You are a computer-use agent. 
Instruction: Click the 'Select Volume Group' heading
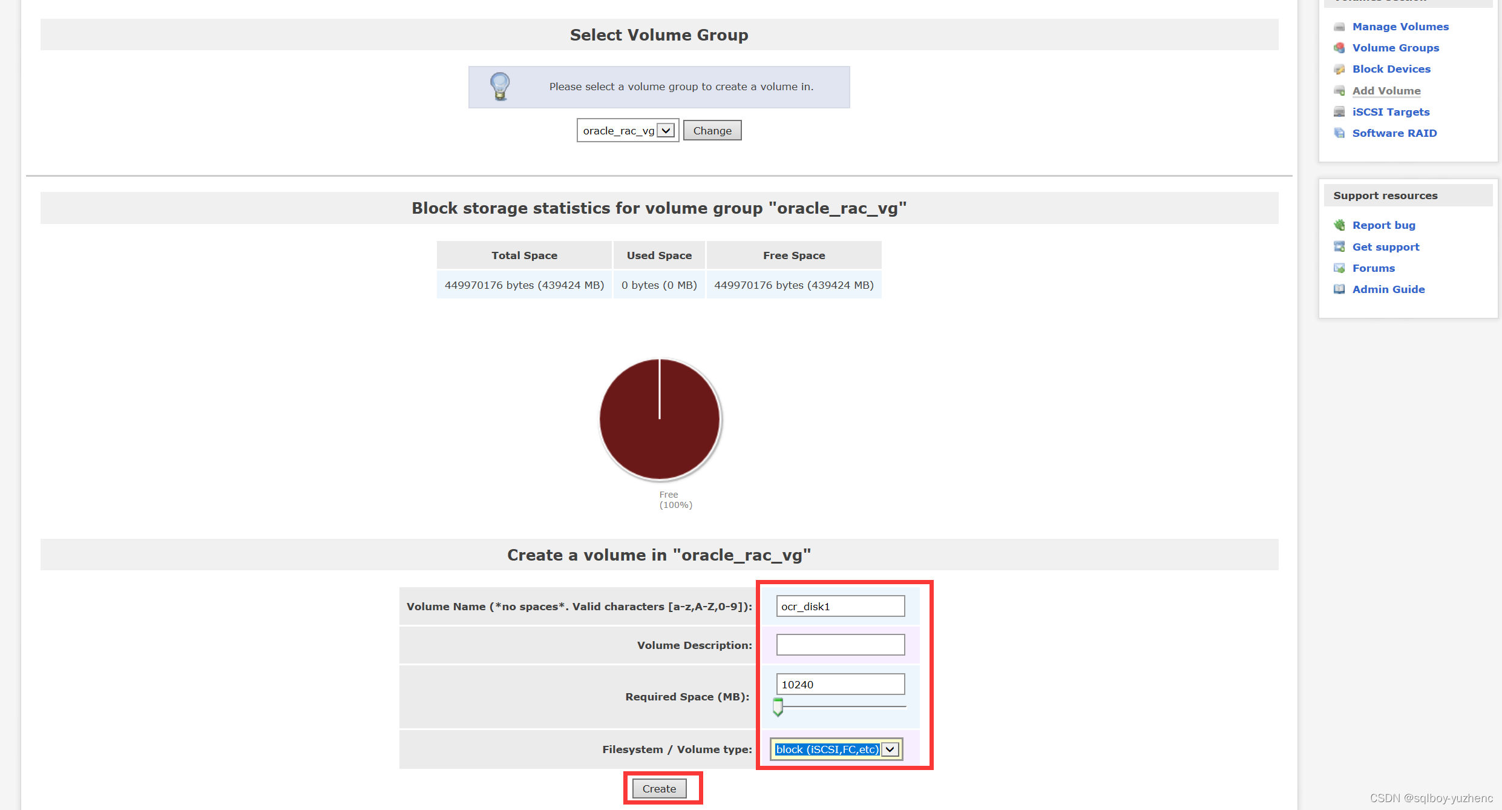coord(659,35)
